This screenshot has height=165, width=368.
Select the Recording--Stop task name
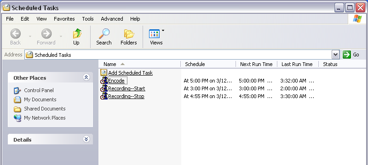coord(126,96)
